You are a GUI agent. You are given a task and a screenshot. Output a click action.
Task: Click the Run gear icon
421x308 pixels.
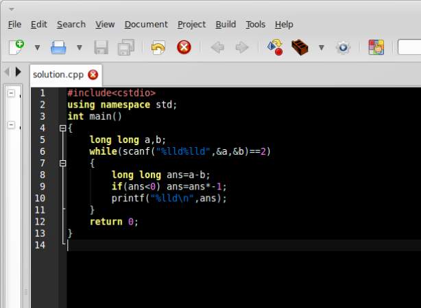pos(343,48)
